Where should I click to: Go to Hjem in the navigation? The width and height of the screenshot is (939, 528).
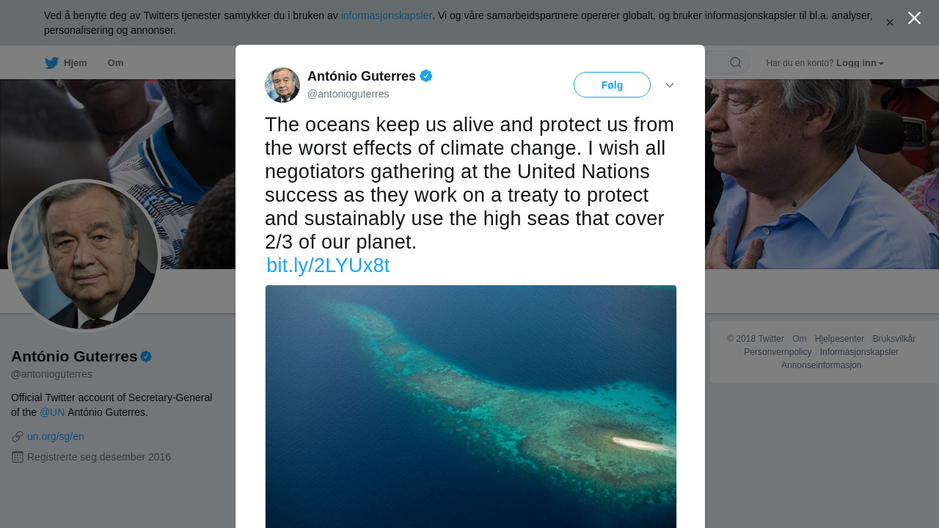75,63
